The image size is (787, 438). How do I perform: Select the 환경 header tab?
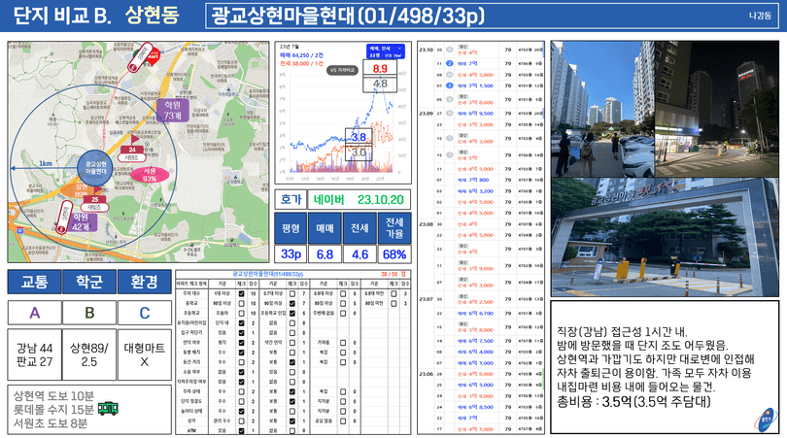(145, 282)
